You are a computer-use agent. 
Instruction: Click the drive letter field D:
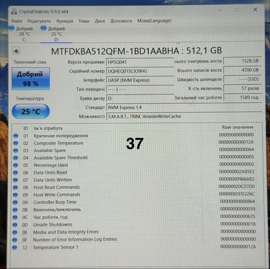pyautogui.click(x=140, y=98)
